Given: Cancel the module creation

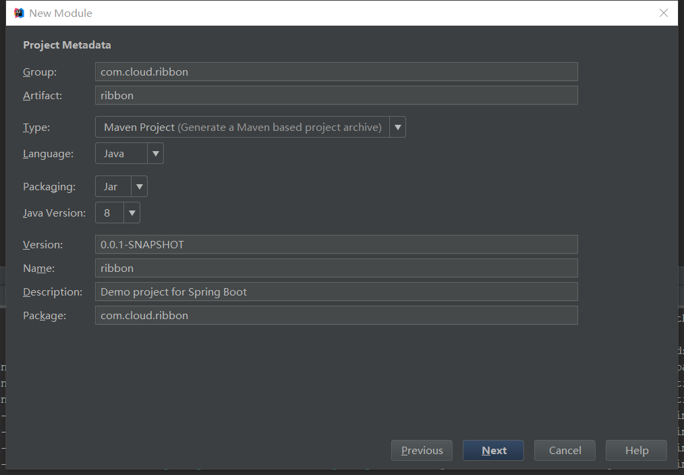Looking at the screenshot, I should (x=565, y=450).
